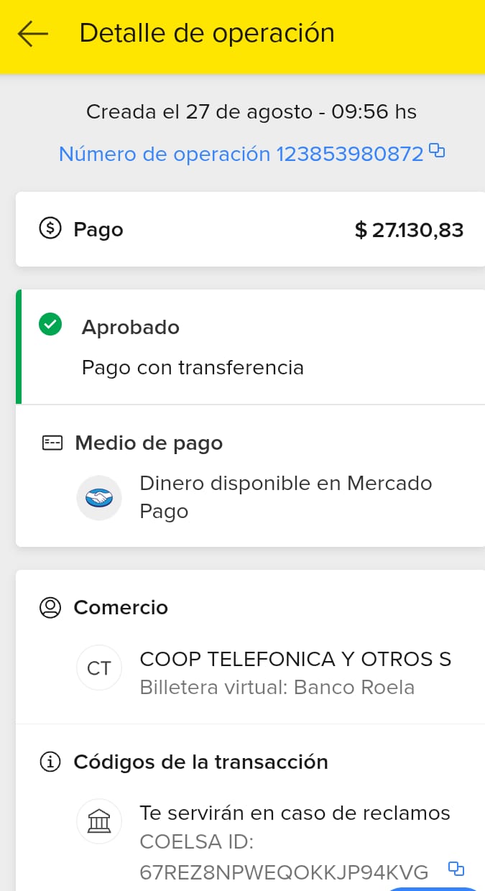Click the green approved checkmark icon
This screenshot has width=485, height=891.
[50, 325]
